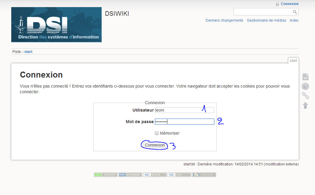315x195 pixels.
Task: Click the W3C HTML5 footer badge
Action: coord(155,175)
